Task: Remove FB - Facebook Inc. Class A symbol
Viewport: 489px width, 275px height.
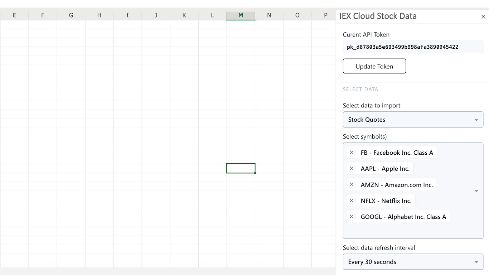Action: 352,153
